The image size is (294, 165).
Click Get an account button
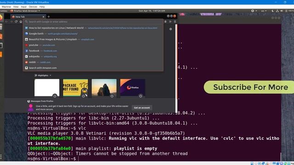(142, 108)
